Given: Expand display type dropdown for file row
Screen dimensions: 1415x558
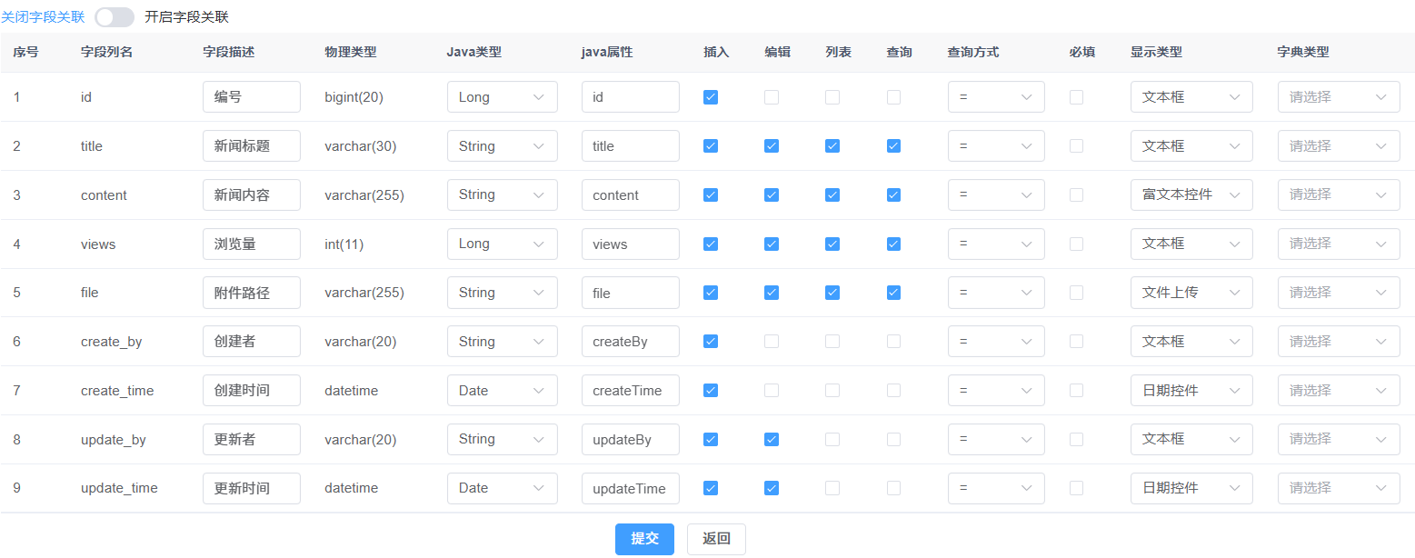Looking at the screenshot, I should [1191, 293].
